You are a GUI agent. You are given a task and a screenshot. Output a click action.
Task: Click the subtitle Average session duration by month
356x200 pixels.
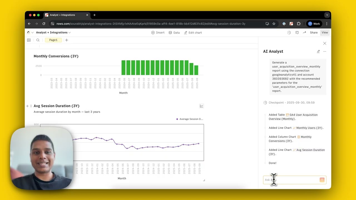coord(67,112)
